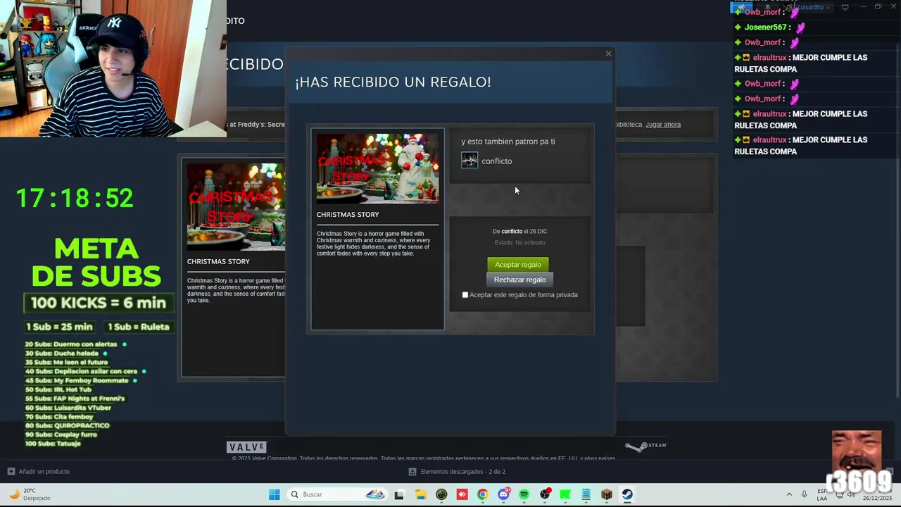Screen dimensions: 901x507
Task: Open Task View from the taskbar
Action: click(399, 494)
